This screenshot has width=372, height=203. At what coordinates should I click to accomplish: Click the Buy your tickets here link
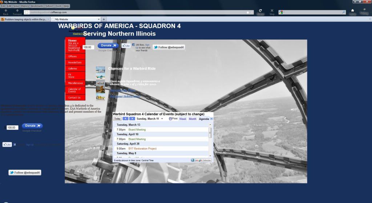pos(125,96)
